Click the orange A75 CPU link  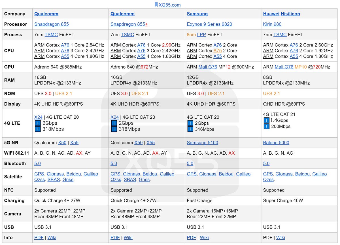[218, 51]
